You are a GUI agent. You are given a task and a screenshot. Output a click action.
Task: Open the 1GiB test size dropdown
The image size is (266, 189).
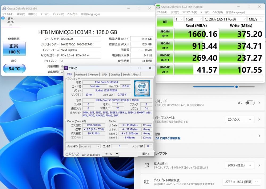193,19
